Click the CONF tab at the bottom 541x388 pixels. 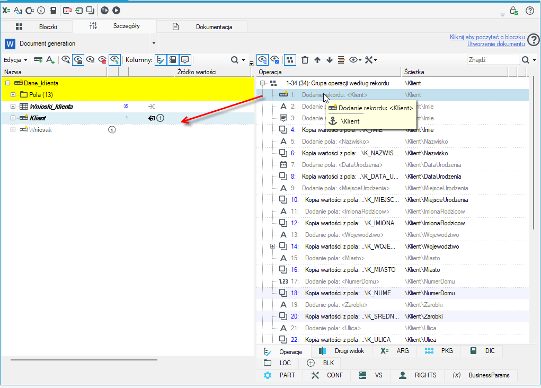click(x=327, y=375)
